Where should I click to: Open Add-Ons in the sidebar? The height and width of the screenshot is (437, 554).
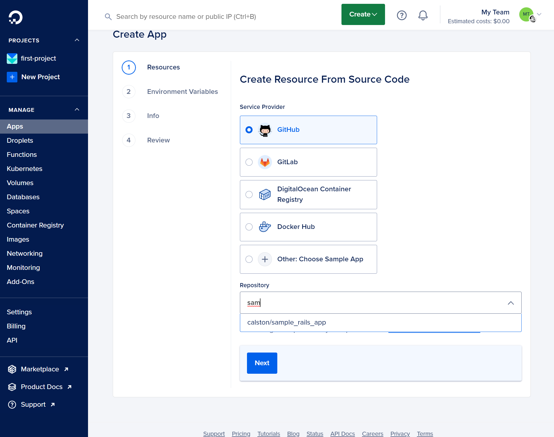click(44, 282)
